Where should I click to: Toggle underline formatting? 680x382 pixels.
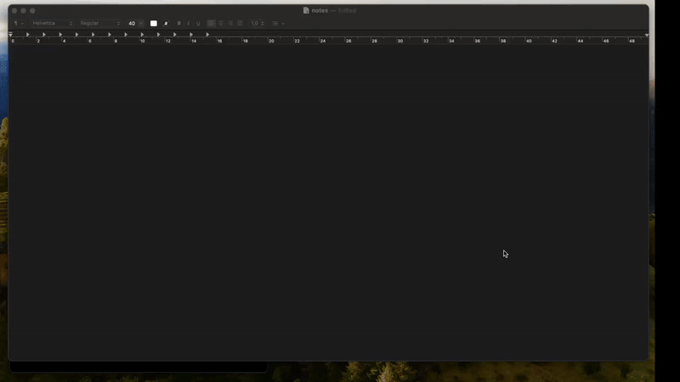(198, 24)
